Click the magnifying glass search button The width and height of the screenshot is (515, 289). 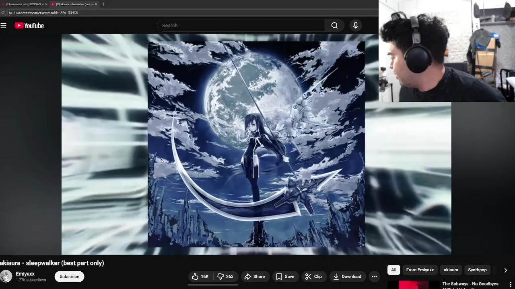pos(334,26)
